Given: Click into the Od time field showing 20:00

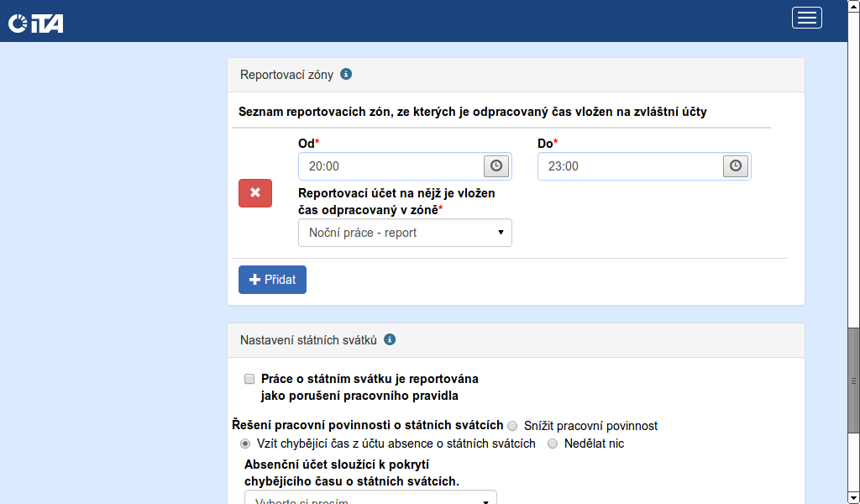Looking at the screenshot, I should point(391,166).
